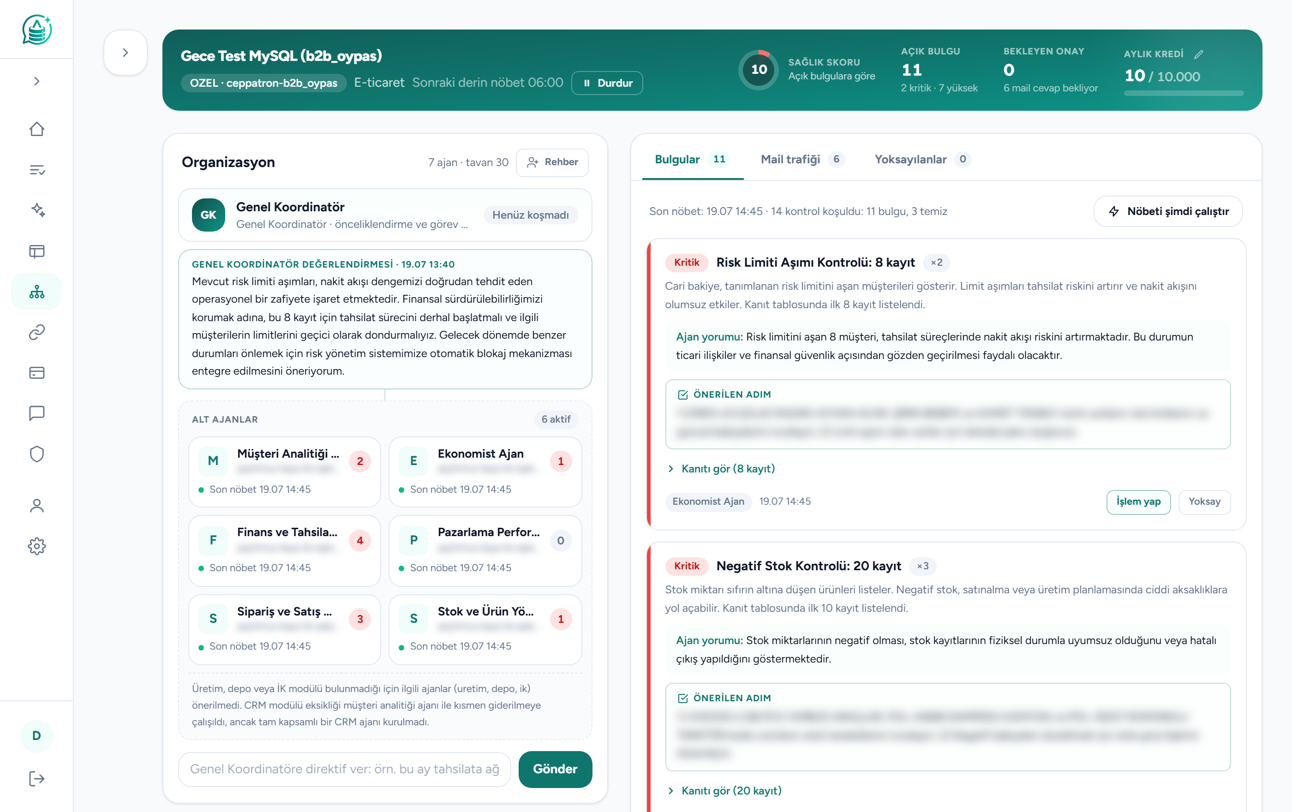Open the AI sparkles icon
1292x812 pixels.
click(x=36, y=210)
